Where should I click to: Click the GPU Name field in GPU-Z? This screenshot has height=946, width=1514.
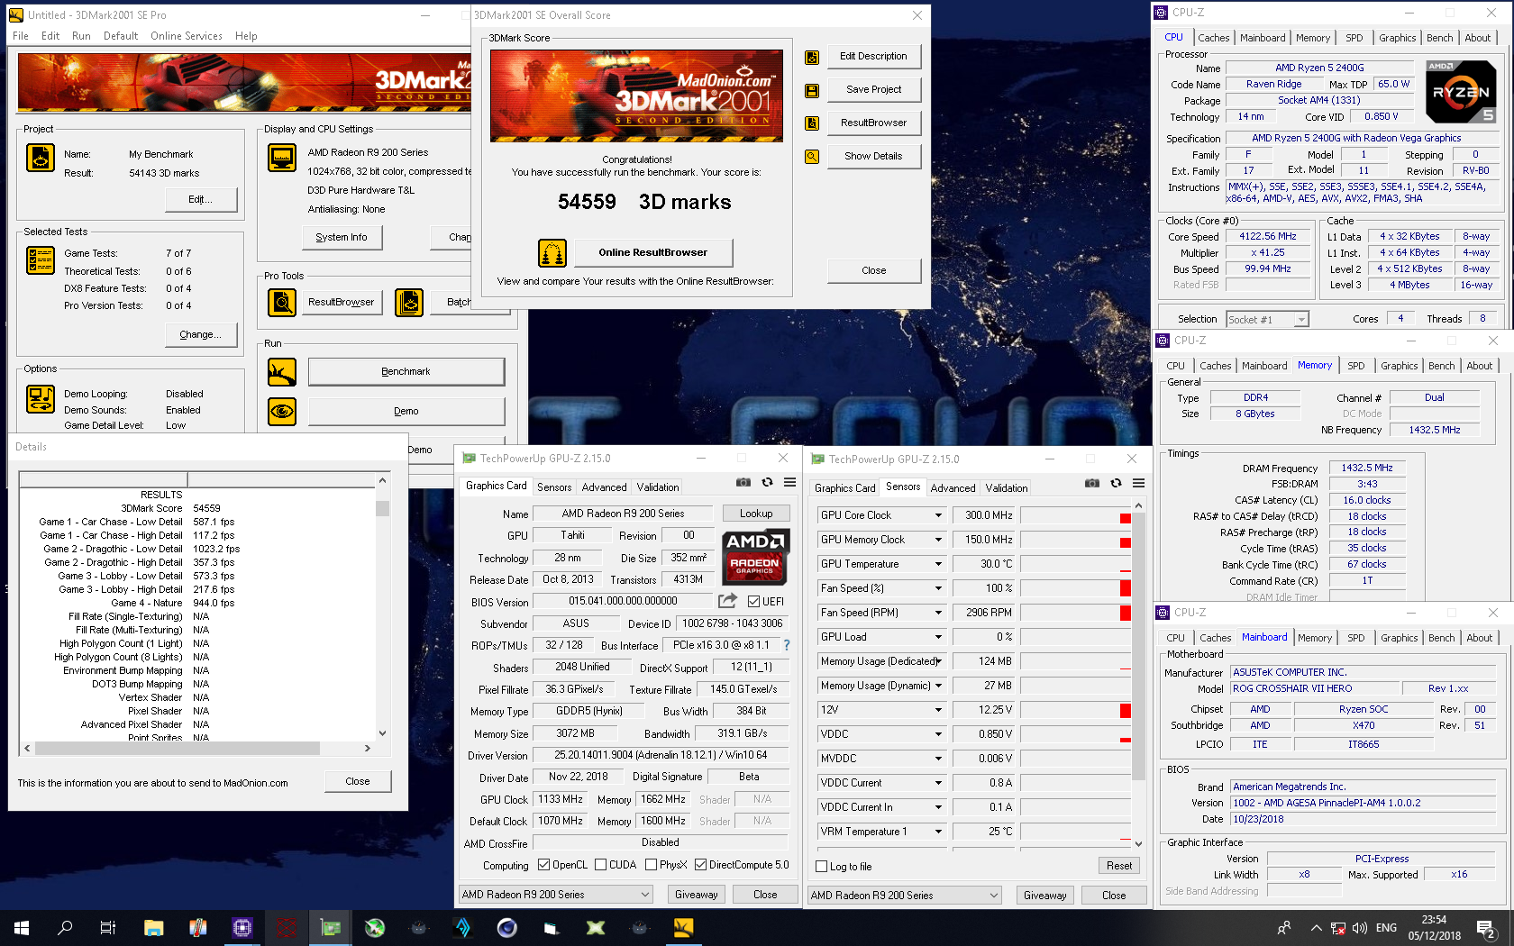(x=623, y=514)
